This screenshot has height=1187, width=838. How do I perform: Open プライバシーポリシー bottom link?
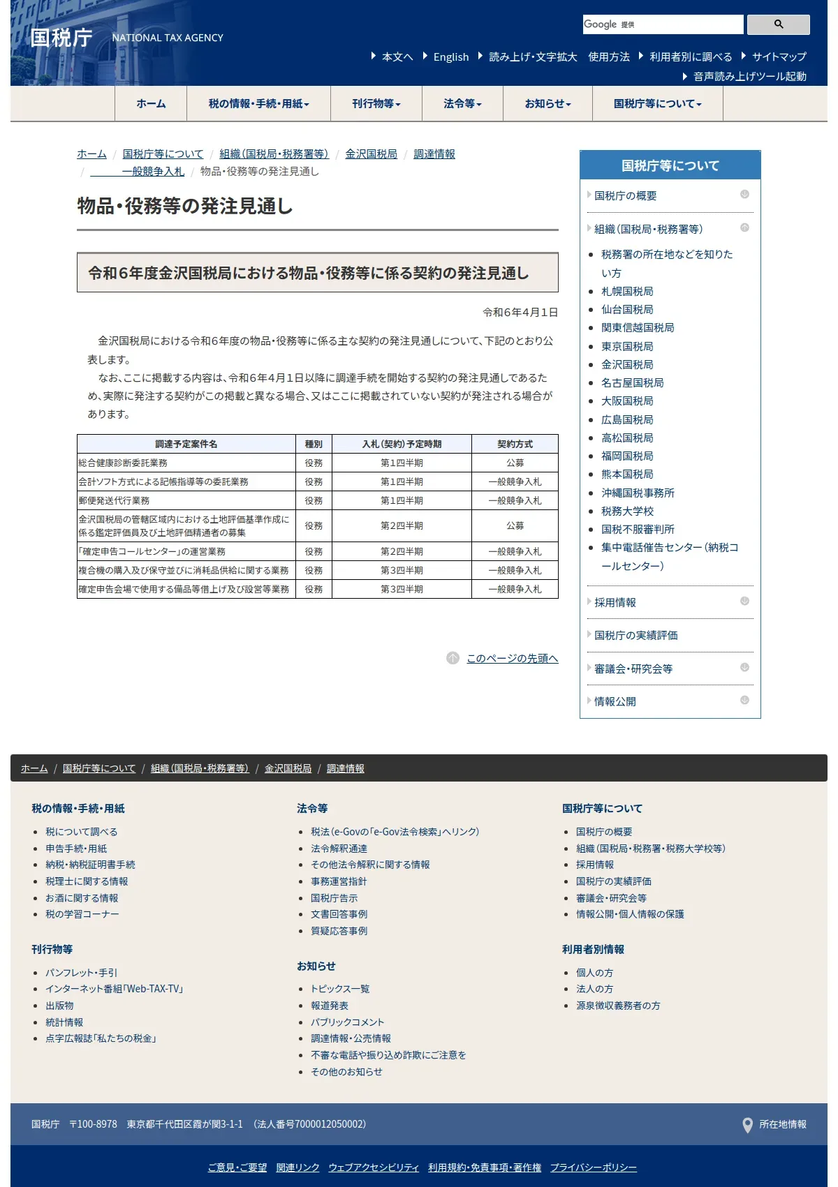594,1167
